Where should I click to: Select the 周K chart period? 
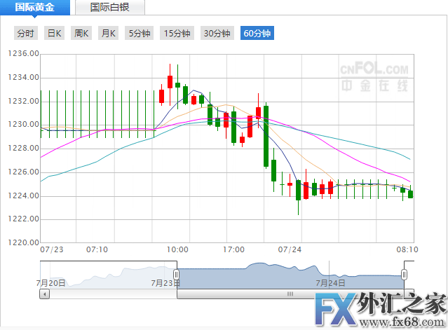pyautogui.click(x=81, y=33)
